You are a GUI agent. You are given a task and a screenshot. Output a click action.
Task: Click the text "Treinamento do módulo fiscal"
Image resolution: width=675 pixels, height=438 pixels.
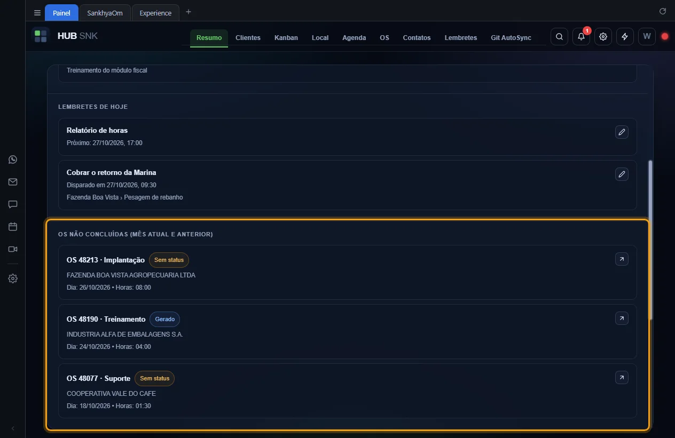click(x=107, y=70)
